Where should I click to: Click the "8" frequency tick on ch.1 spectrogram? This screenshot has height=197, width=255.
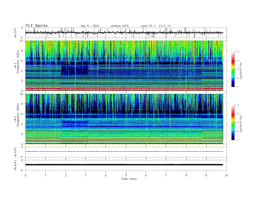click(x=22, y=51)
